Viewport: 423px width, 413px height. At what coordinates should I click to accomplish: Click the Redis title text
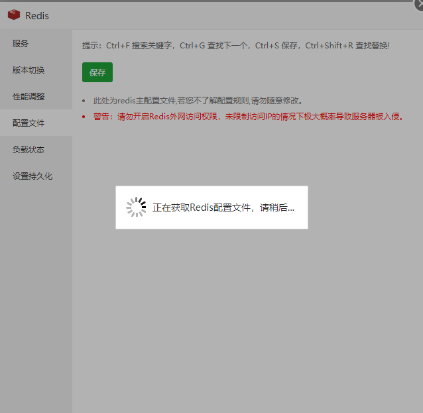click(x=37, y=16)
